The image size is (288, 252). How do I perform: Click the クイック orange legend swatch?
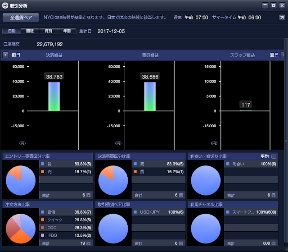pos(43,220)
